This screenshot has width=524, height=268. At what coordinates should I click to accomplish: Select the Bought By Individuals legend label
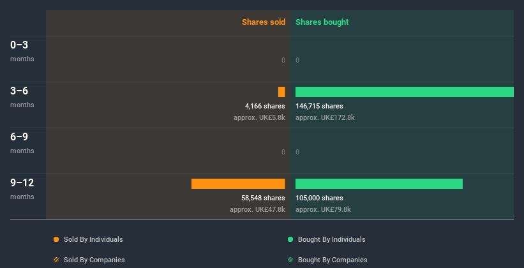pos(331,239)
